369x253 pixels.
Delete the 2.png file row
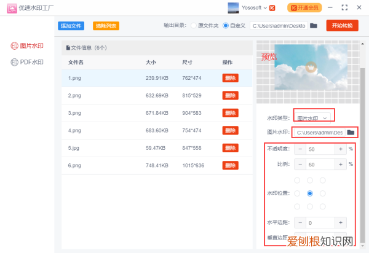(231, 95)
